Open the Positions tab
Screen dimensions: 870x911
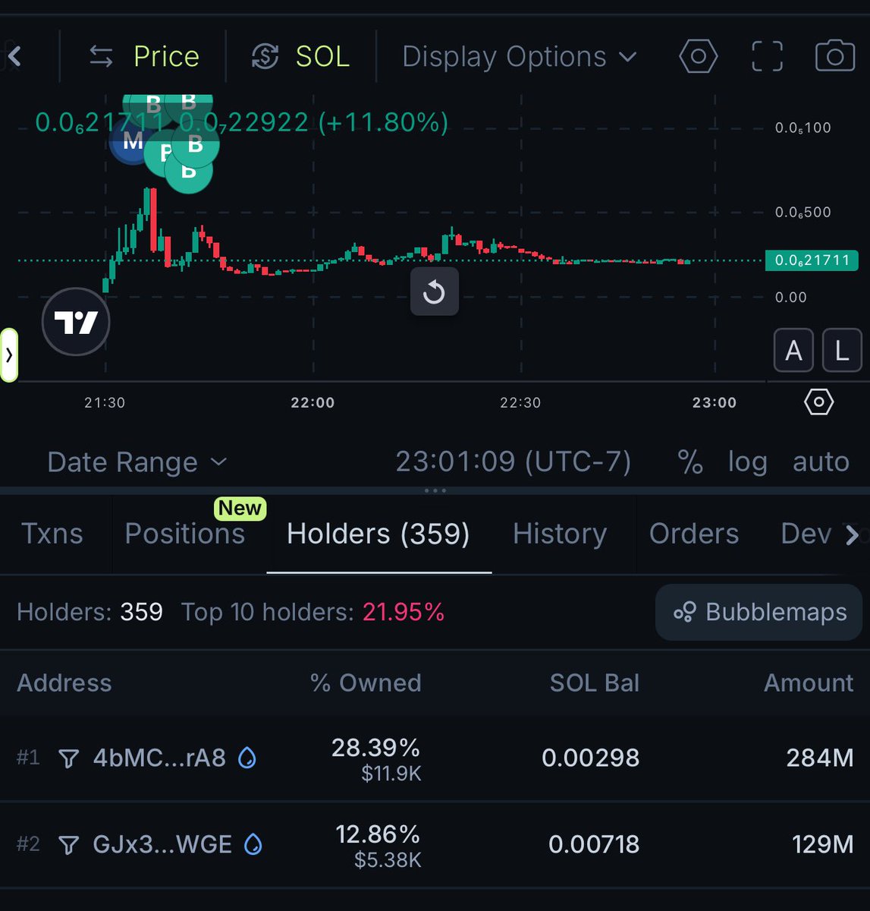coord(184,534)
